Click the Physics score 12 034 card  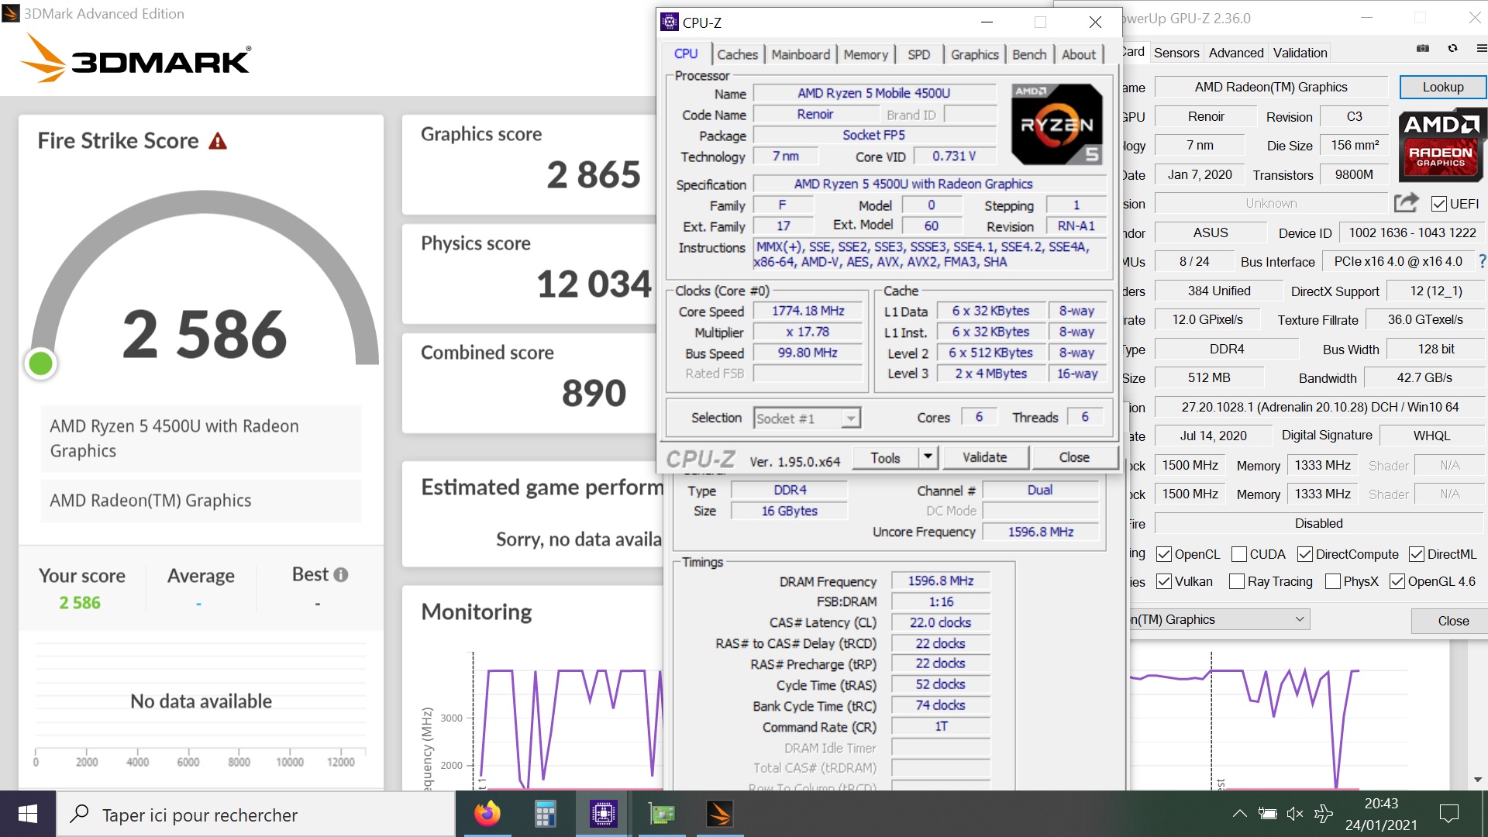point(529,273)
